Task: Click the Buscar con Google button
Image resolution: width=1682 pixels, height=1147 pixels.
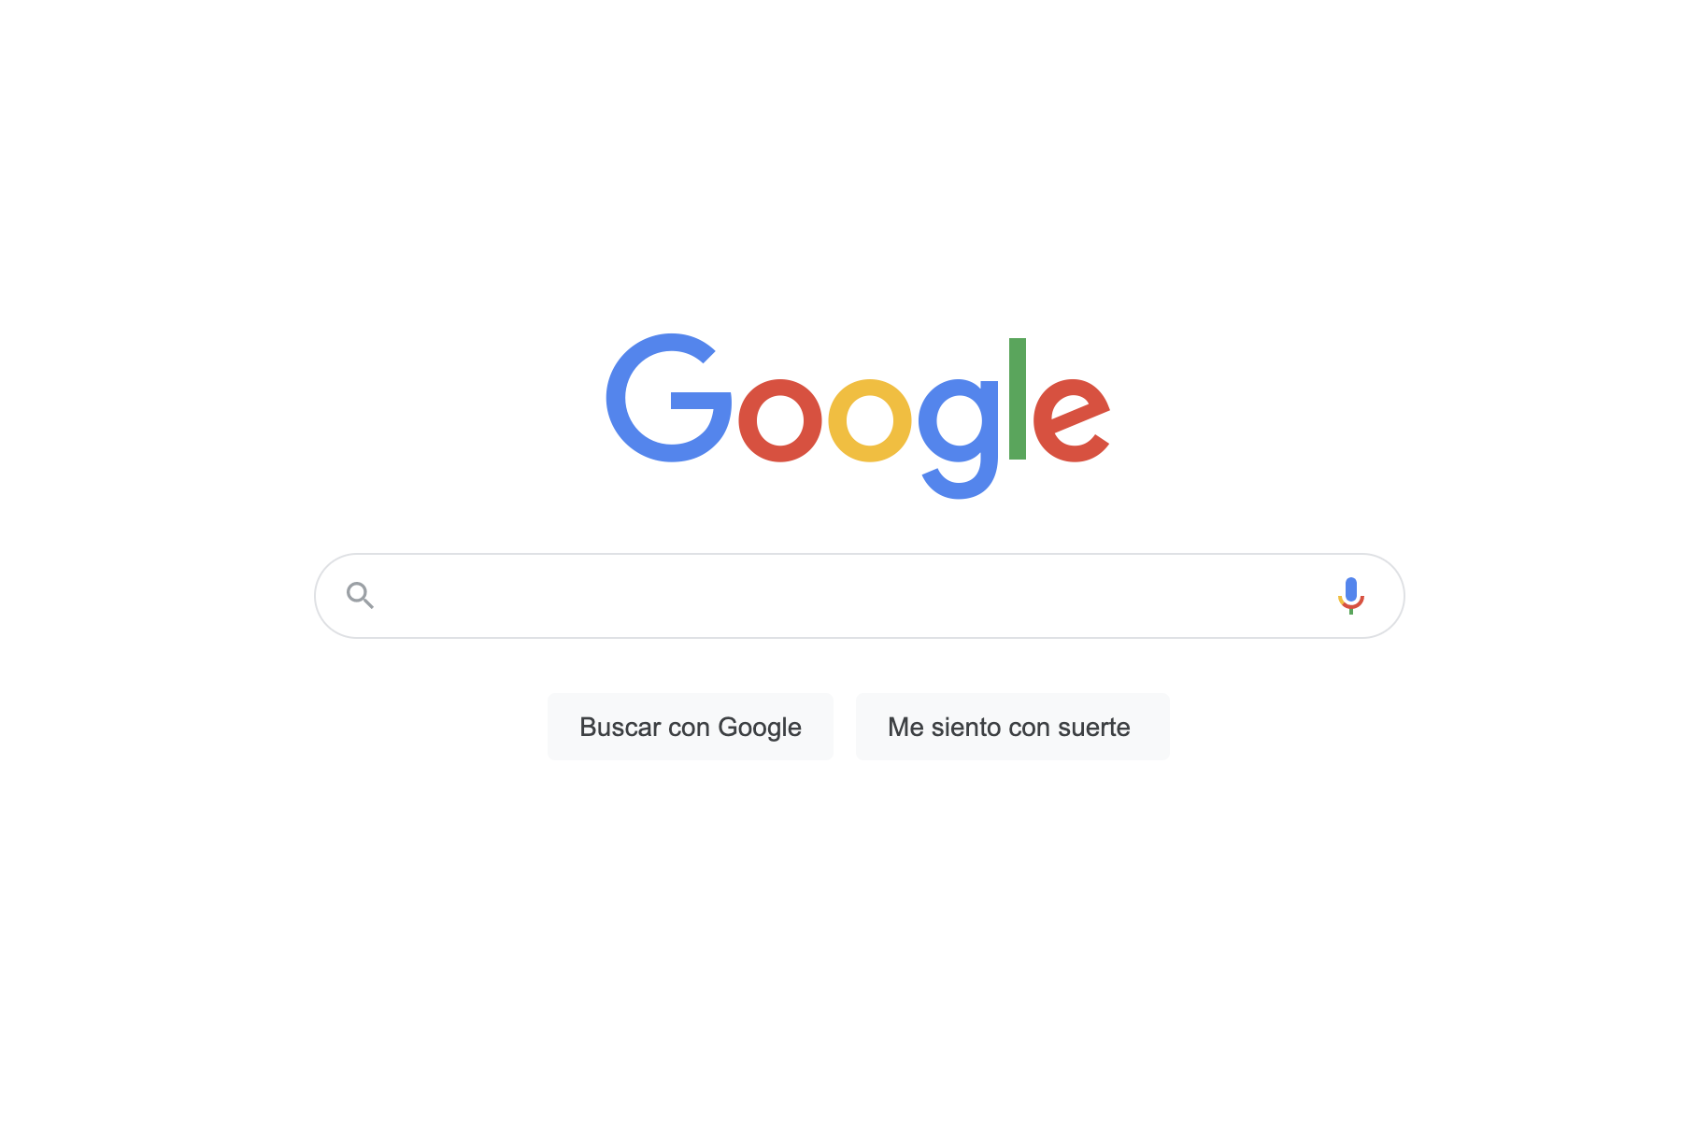Action: point(691,727)
